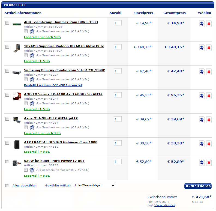
Task: Click gift box icon under TeamGroup Hammer Ram
Action: click(x=32, y=32)
